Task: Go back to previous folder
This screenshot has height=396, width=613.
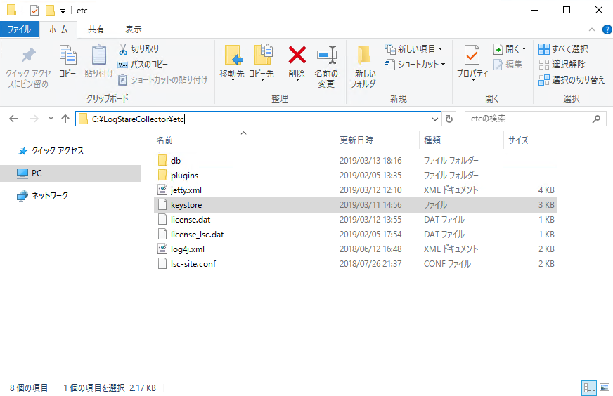Action: point(13,119)
